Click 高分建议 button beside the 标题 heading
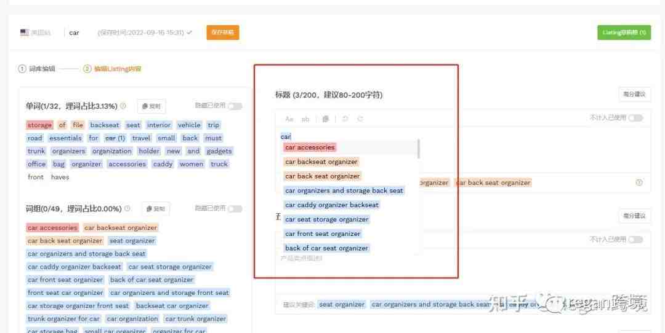Image resolution: width=665 pixels, height=333 pixels. [x=634, y=95]
